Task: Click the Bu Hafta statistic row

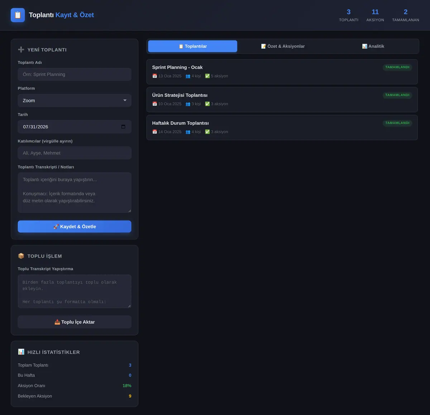Action: tap(75, 375)
